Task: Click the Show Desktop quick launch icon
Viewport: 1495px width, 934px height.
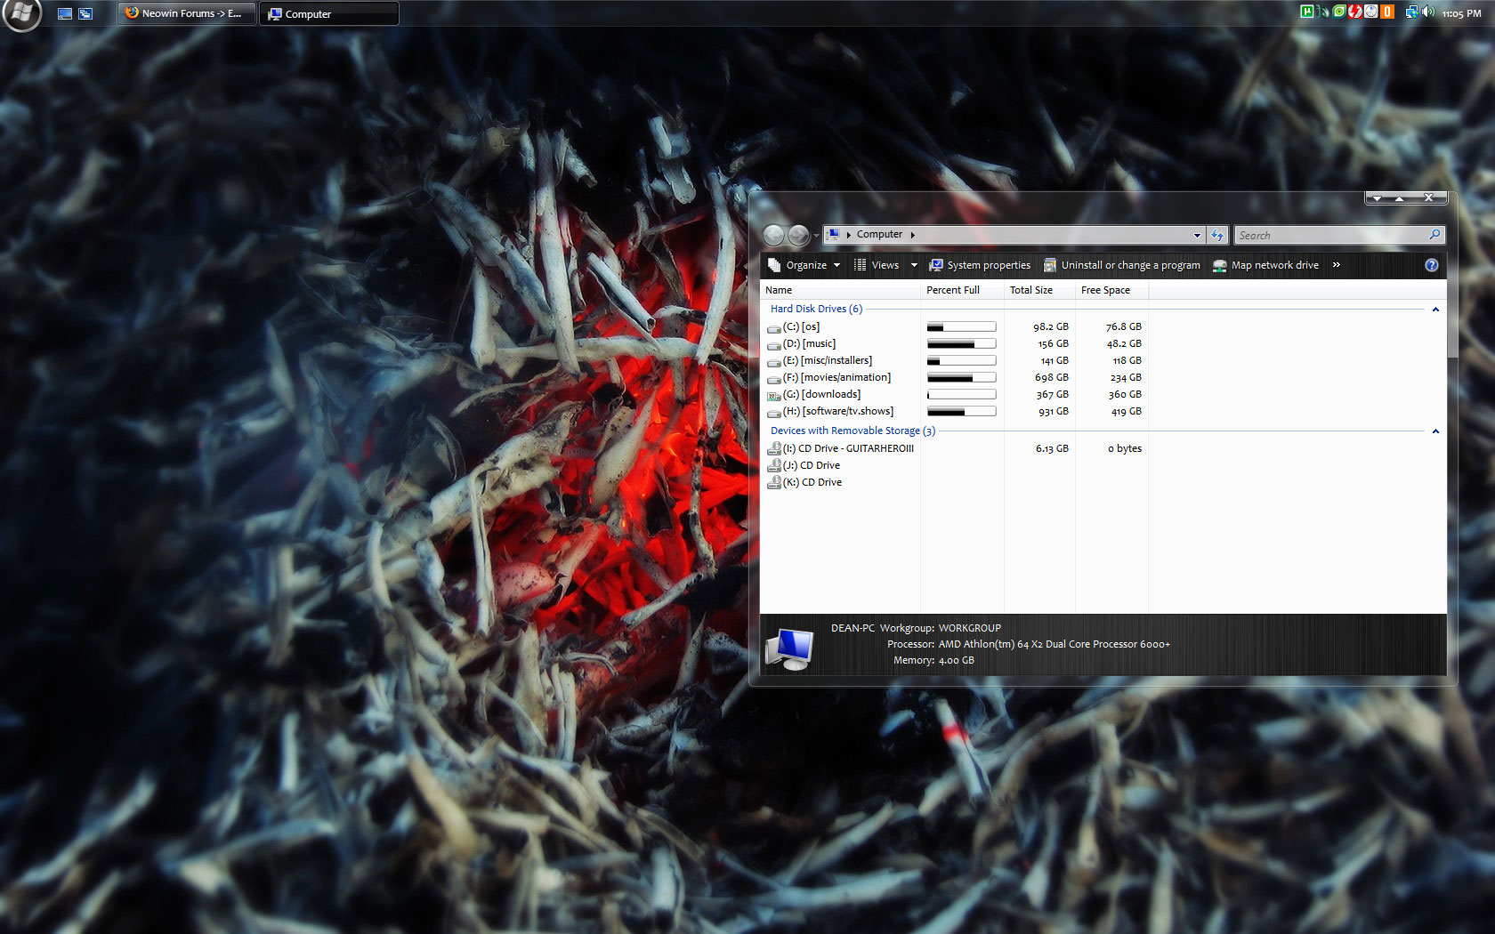Action: (x=65, y=13)
